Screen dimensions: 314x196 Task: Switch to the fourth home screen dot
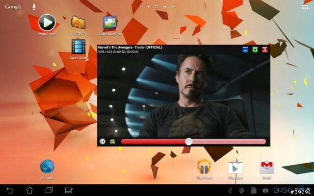click(x=165, y=7)
